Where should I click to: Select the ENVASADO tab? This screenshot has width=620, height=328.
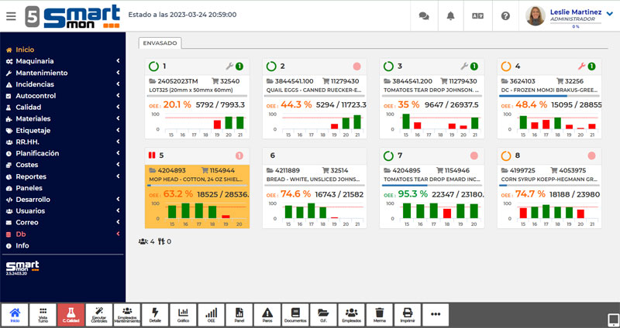click(x=159, y=43)
